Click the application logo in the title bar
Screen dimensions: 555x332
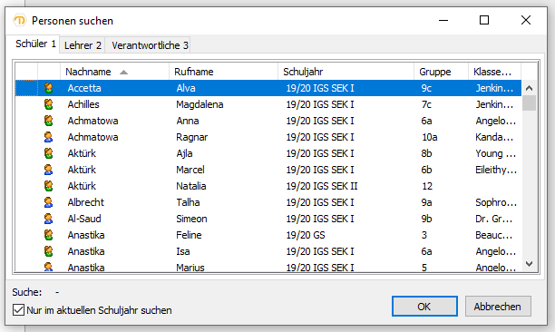click(20, 21)
